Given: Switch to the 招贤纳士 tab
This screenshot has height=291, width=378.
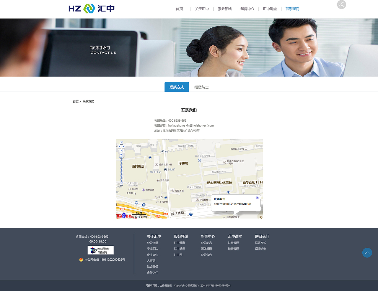Looking at the screenshot, I should [x=201, y=87].
